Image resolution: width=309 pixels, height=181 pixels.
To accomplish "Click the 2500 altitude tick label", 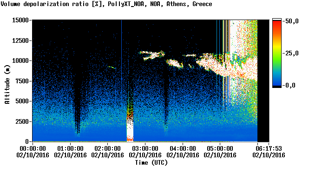I will pyautogui.click(x=22, y=121).
